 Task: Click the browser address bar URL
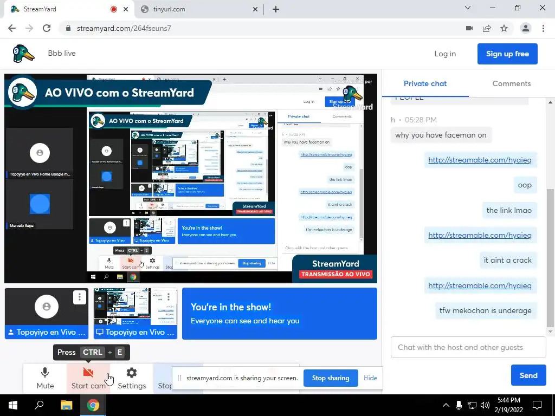pyautogui.click(x=124, y=28)
